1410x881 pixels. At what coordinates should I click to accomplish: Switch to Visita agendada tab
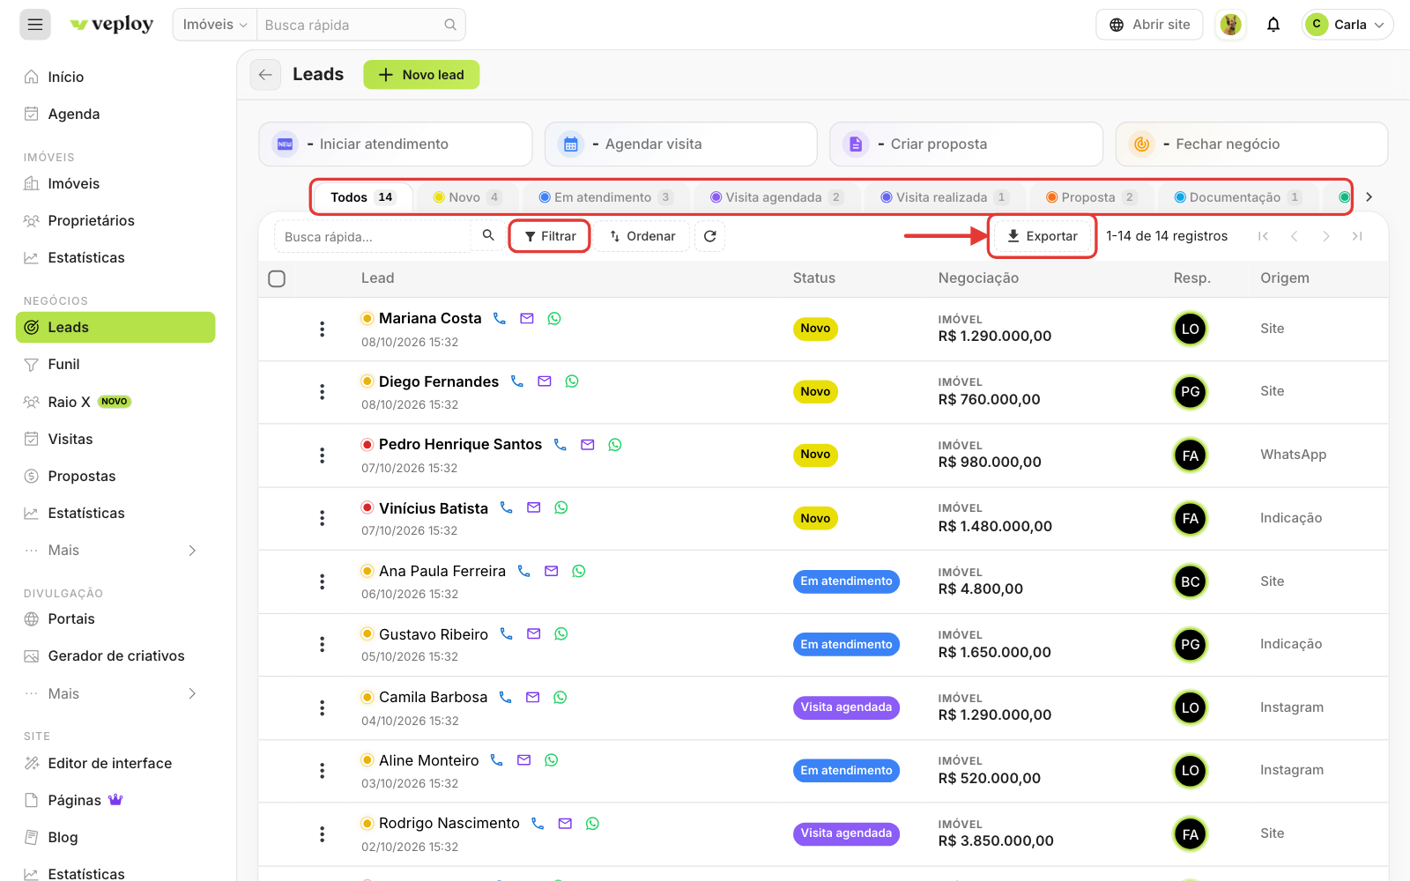click(777, 197)
